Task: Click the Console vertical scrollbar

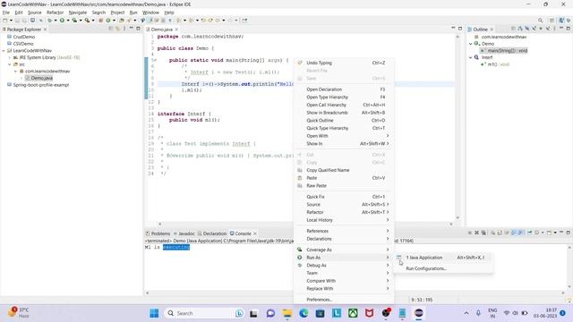Action: [569, 267]
